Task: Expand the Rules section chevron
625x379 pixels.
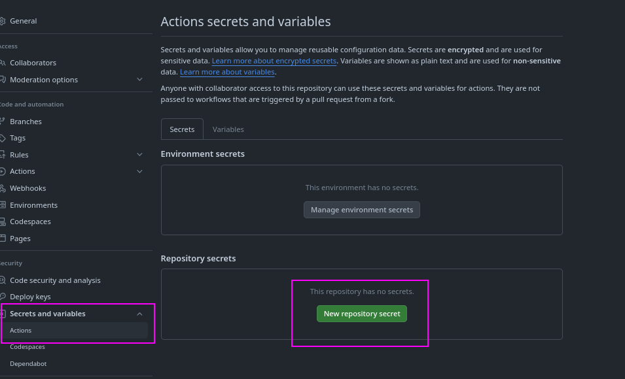Action: pyautogui.click(x=139, y=155)
